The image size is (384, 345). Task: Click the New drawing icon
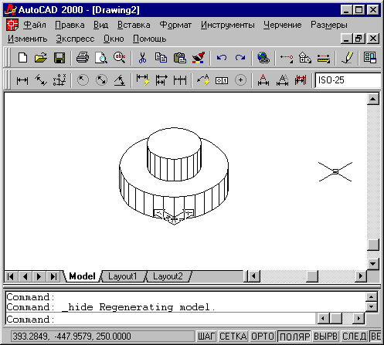pos(22,58)
